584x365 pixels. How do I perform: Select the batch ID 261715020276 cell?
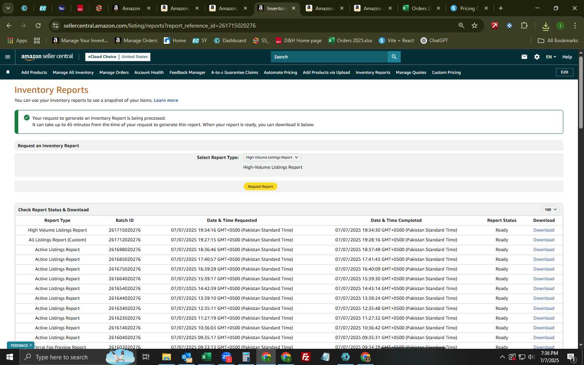125,230
